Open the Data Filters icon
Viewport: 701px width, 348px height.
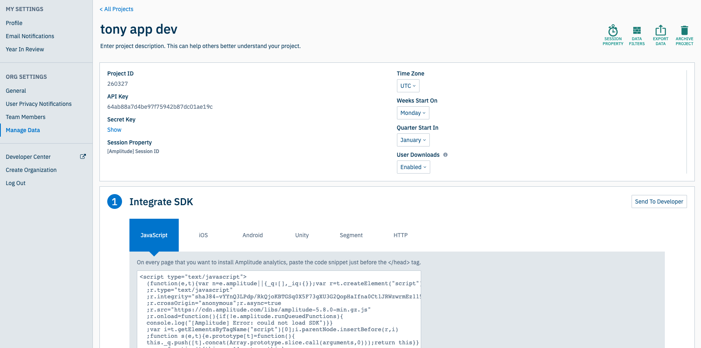click(x=636, y=31)
